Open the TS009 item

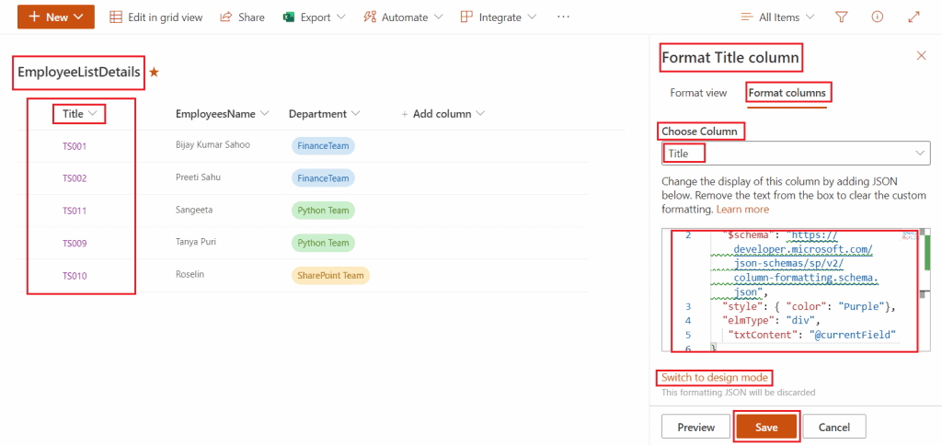[x=75, y=244]
